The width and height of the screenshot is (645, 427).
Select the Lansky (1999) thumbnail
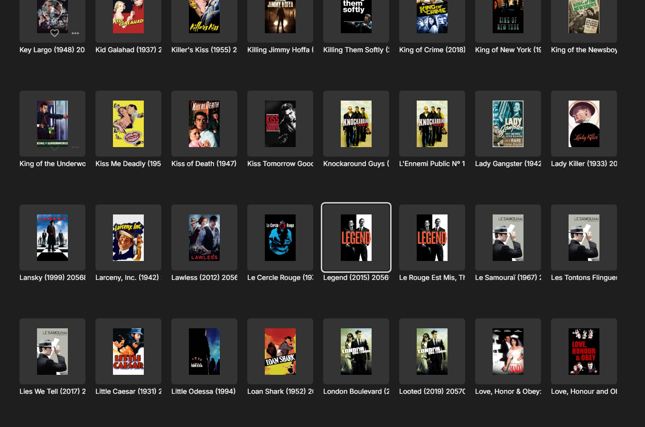click(x=52, y=238)
